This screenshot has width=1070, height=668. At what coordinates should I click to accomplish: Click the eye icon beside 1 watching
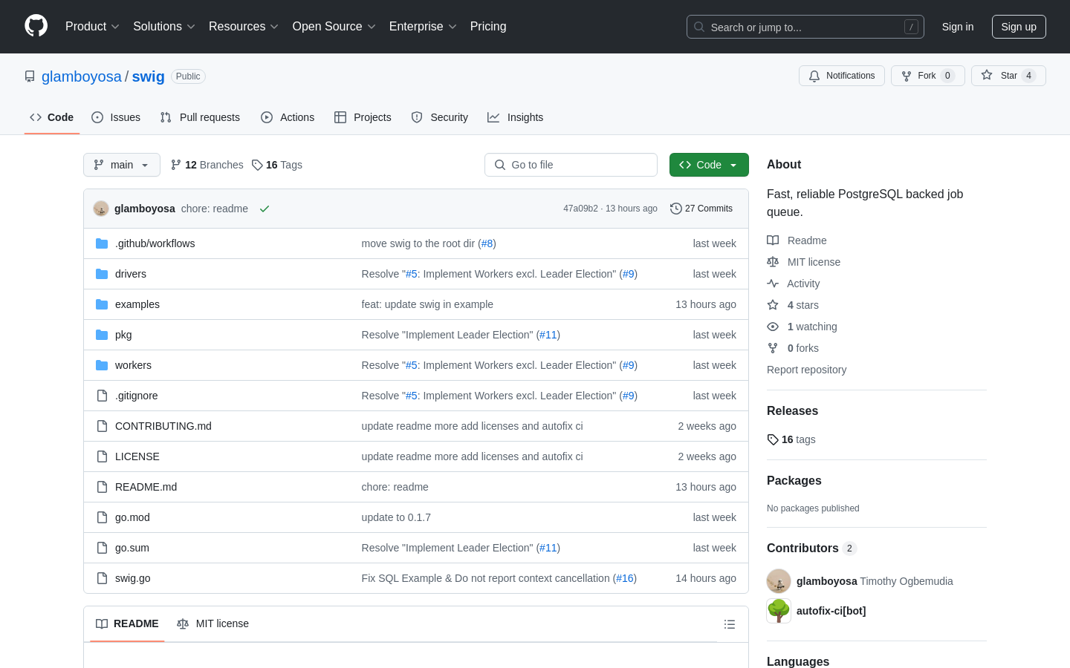tap(773, 327)
